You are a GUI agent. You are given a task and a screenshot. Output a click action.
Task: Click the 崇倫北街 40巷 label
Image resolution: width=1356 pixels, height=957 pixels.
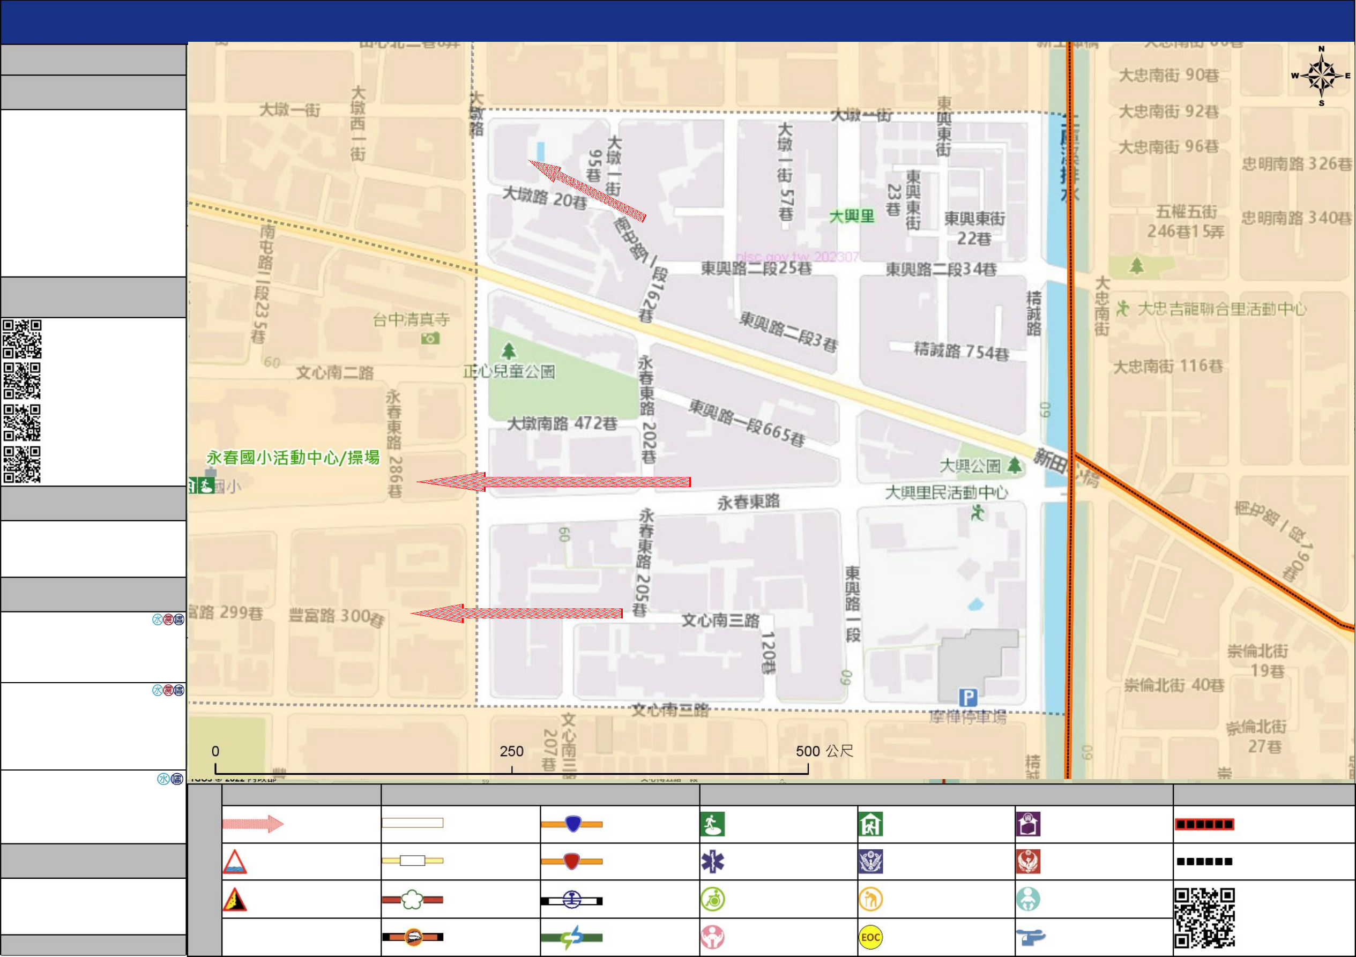tap(1174, 686)
